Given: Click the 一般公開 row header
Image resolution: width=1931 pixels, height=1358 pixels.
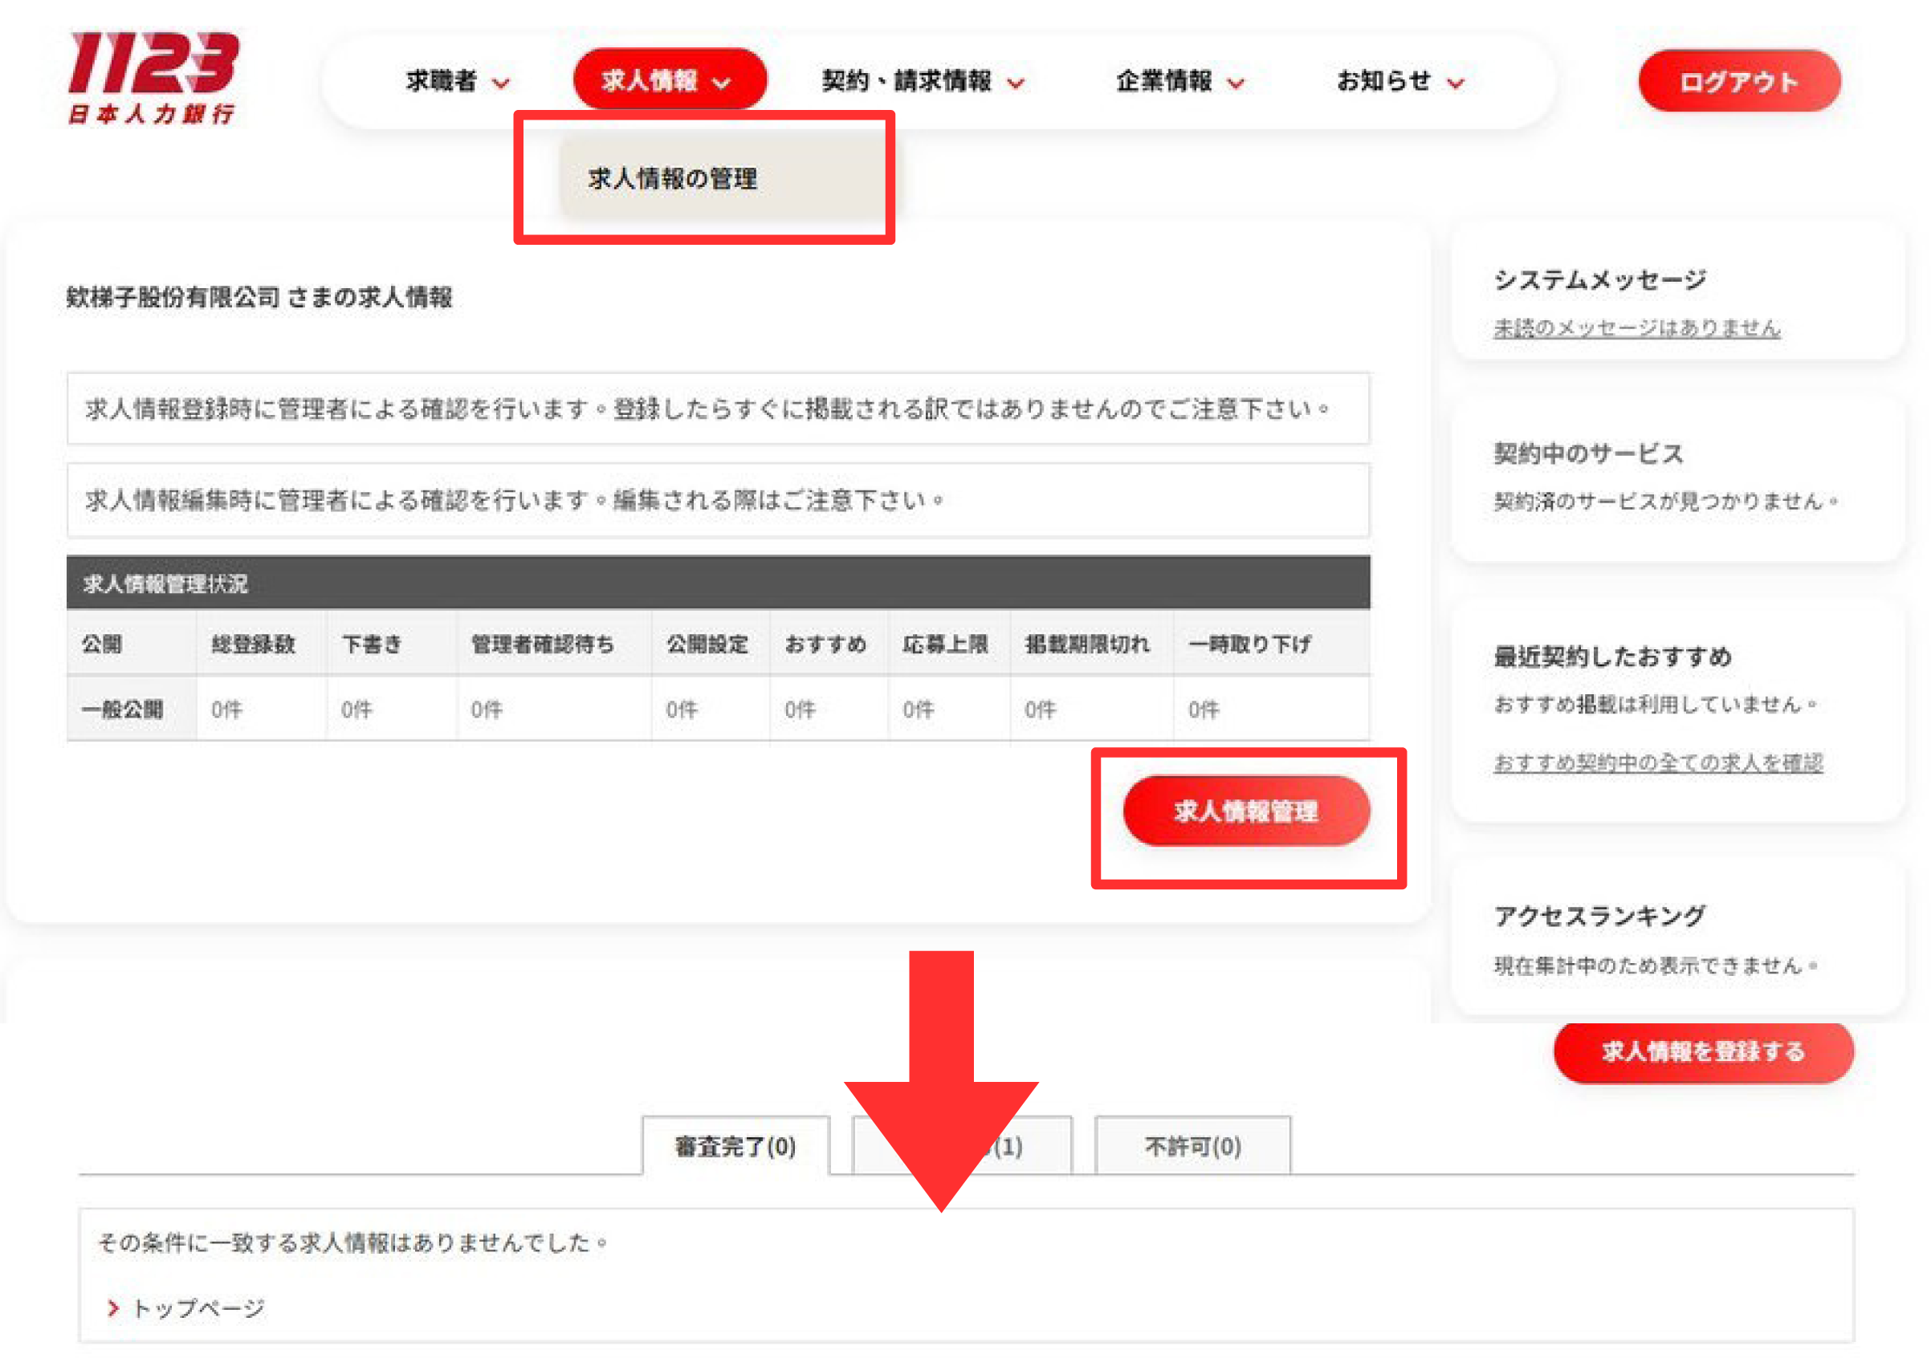Looking at the screenshot, I should (123, 709).
